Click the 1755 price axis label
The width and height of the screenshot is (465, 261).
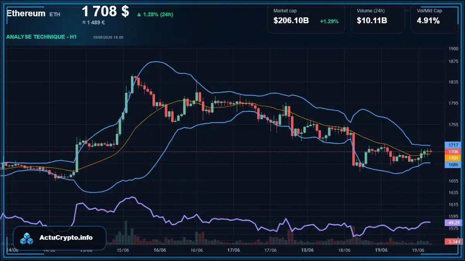point(453,125)
